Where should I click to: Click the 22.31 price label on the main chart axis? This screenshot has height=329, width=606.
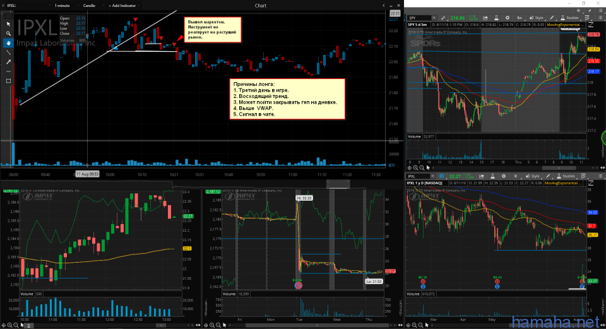tap(395, 13)
